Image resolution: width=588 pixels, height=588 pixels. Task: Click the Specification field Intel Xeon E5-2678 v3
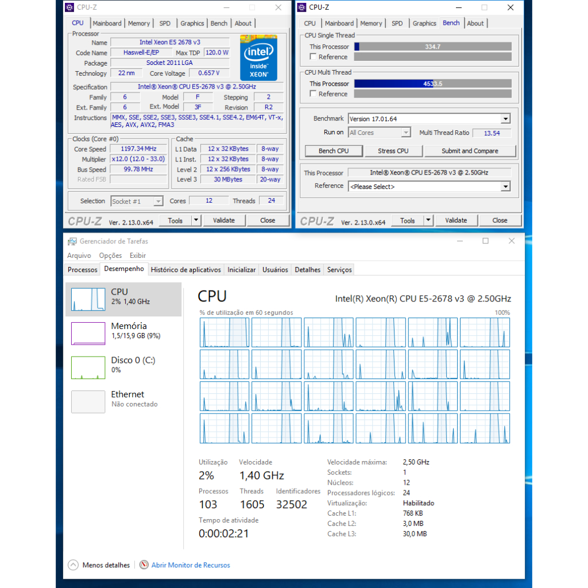coord(197,87)
